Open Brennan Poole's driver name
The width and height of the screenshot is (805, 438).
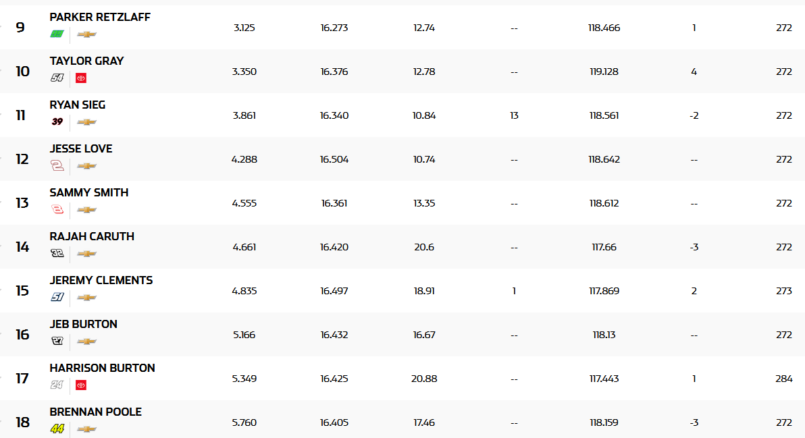point(95,412)
